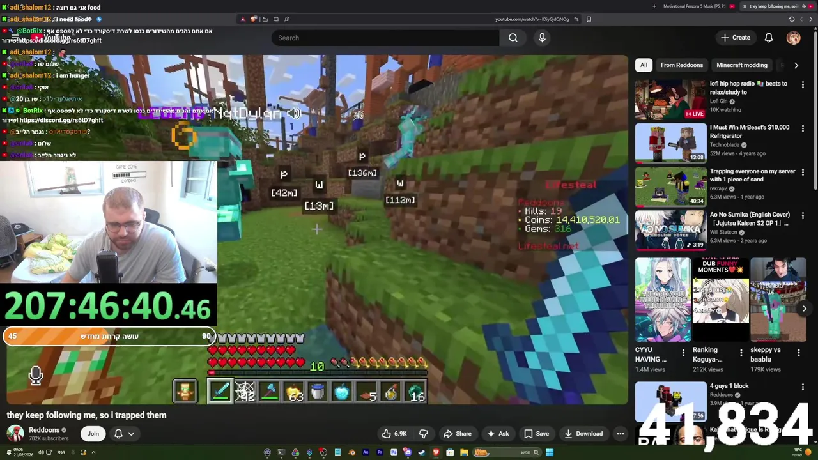This screenshot has height=460, width=818.
Task: Dislike the video with thumbs down
Action: pyautogui.click(x=423, y=434)
